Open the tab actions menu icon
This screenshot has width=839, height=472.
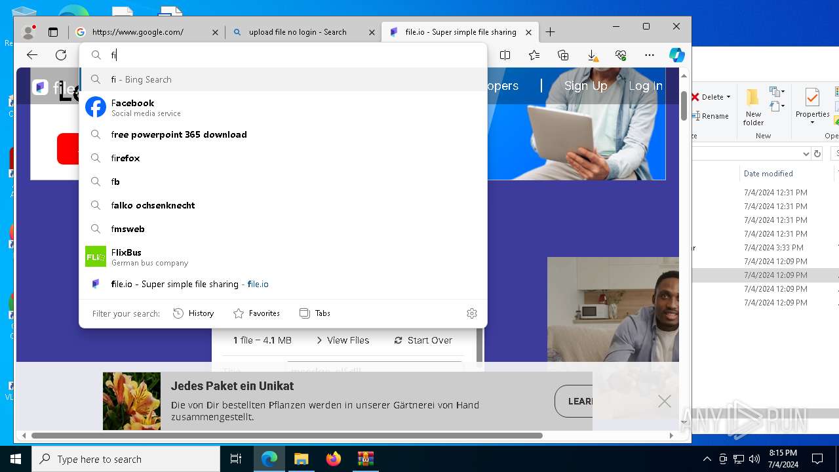tap(53, 31)
